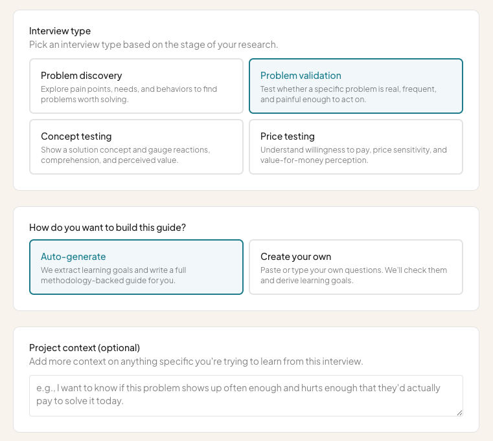The height and width of the screenshot is (441, 493).
Task: Click 'Explore pain points' description text
Action: pyautogui.click(x=129, y=94)
